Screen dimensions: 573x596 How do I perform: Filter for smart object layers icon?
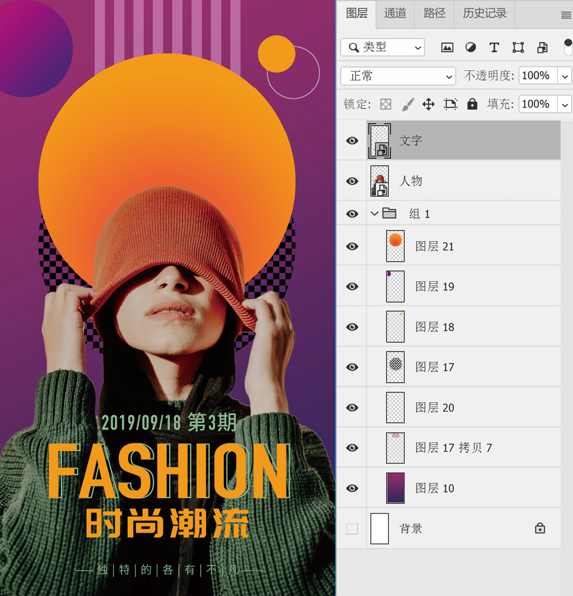click(542, 48)
